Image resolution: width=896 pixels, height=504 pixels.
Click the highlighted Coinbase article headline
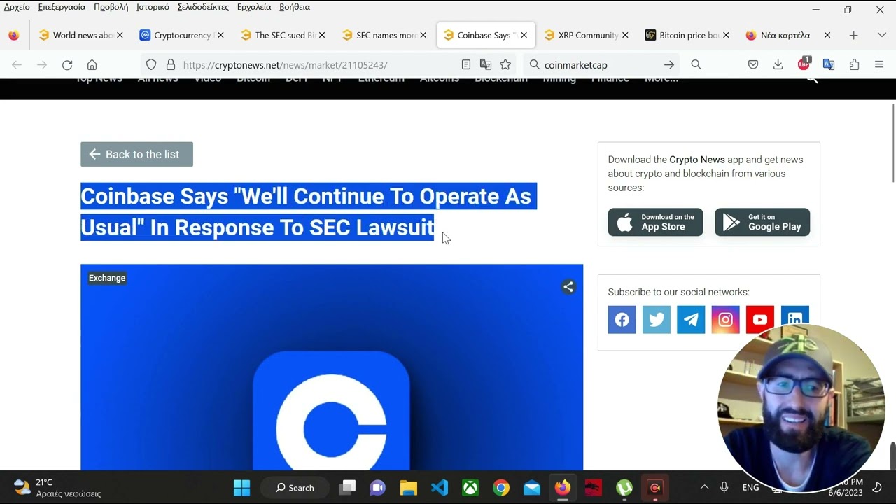pyautogui.click(x=308, y=212)
